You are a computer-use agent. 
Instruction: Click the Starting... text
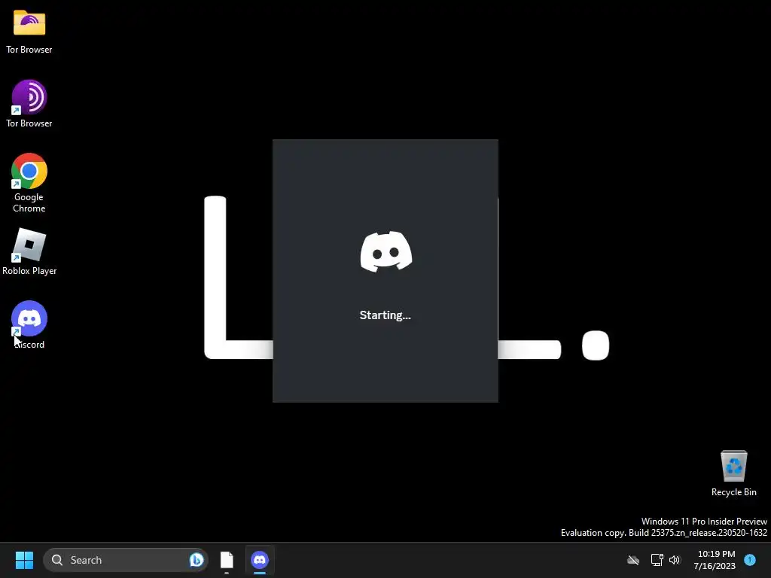(x=385, y=315)
